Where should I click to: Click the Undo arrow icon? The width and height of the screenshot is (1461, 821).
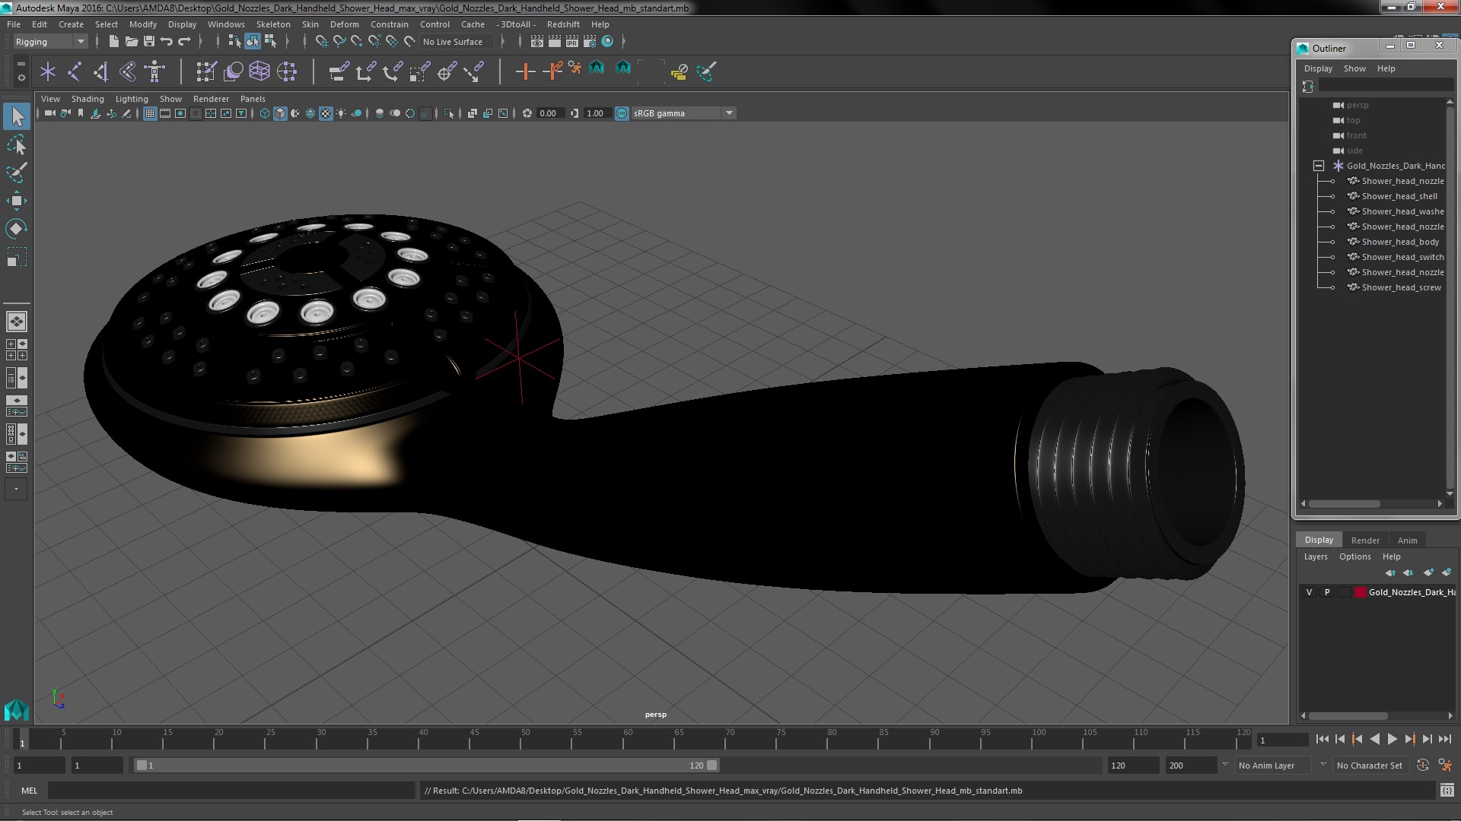click(x=167, y=42)
